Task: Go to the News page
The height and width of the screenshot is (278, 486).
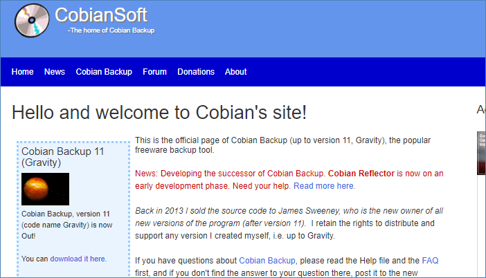Action: tap(55, 72)
